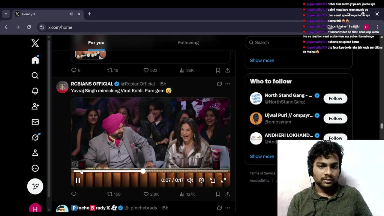Share the post with 523 likes
Viewport: 384px width, 216px height.
pyautogui.click(x=228, y=70)
